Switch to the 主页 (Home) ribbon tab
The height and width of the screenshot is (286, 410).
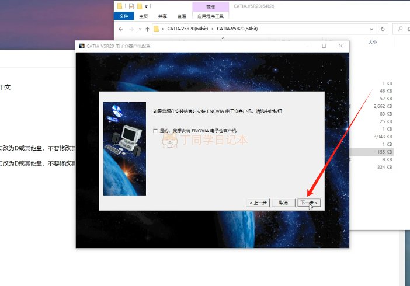(144, 16)
